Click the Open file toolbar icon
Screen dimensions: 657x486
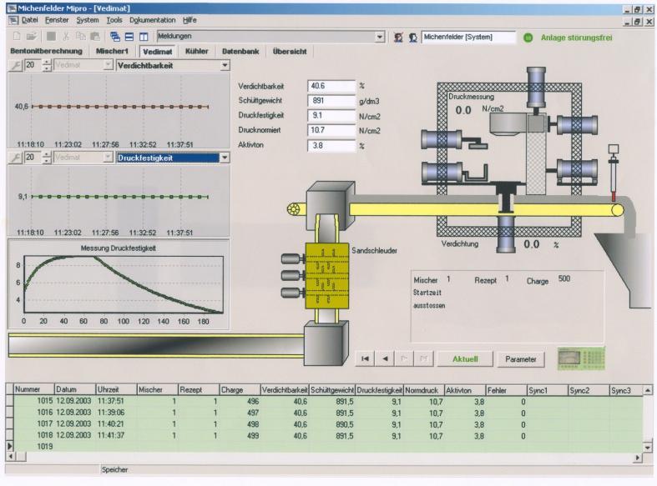32,37
